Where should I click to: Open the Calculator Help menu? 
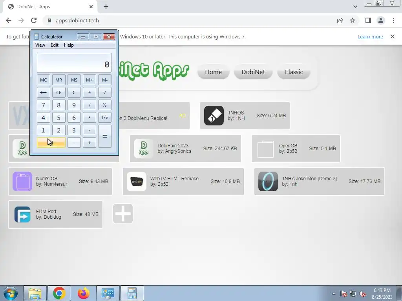click(69, 45)
